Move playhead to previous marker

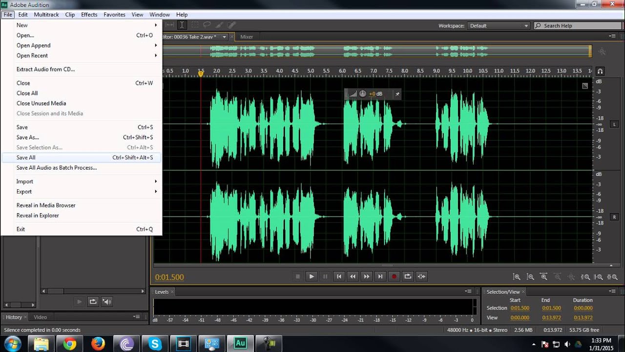[x=339, y=276]
